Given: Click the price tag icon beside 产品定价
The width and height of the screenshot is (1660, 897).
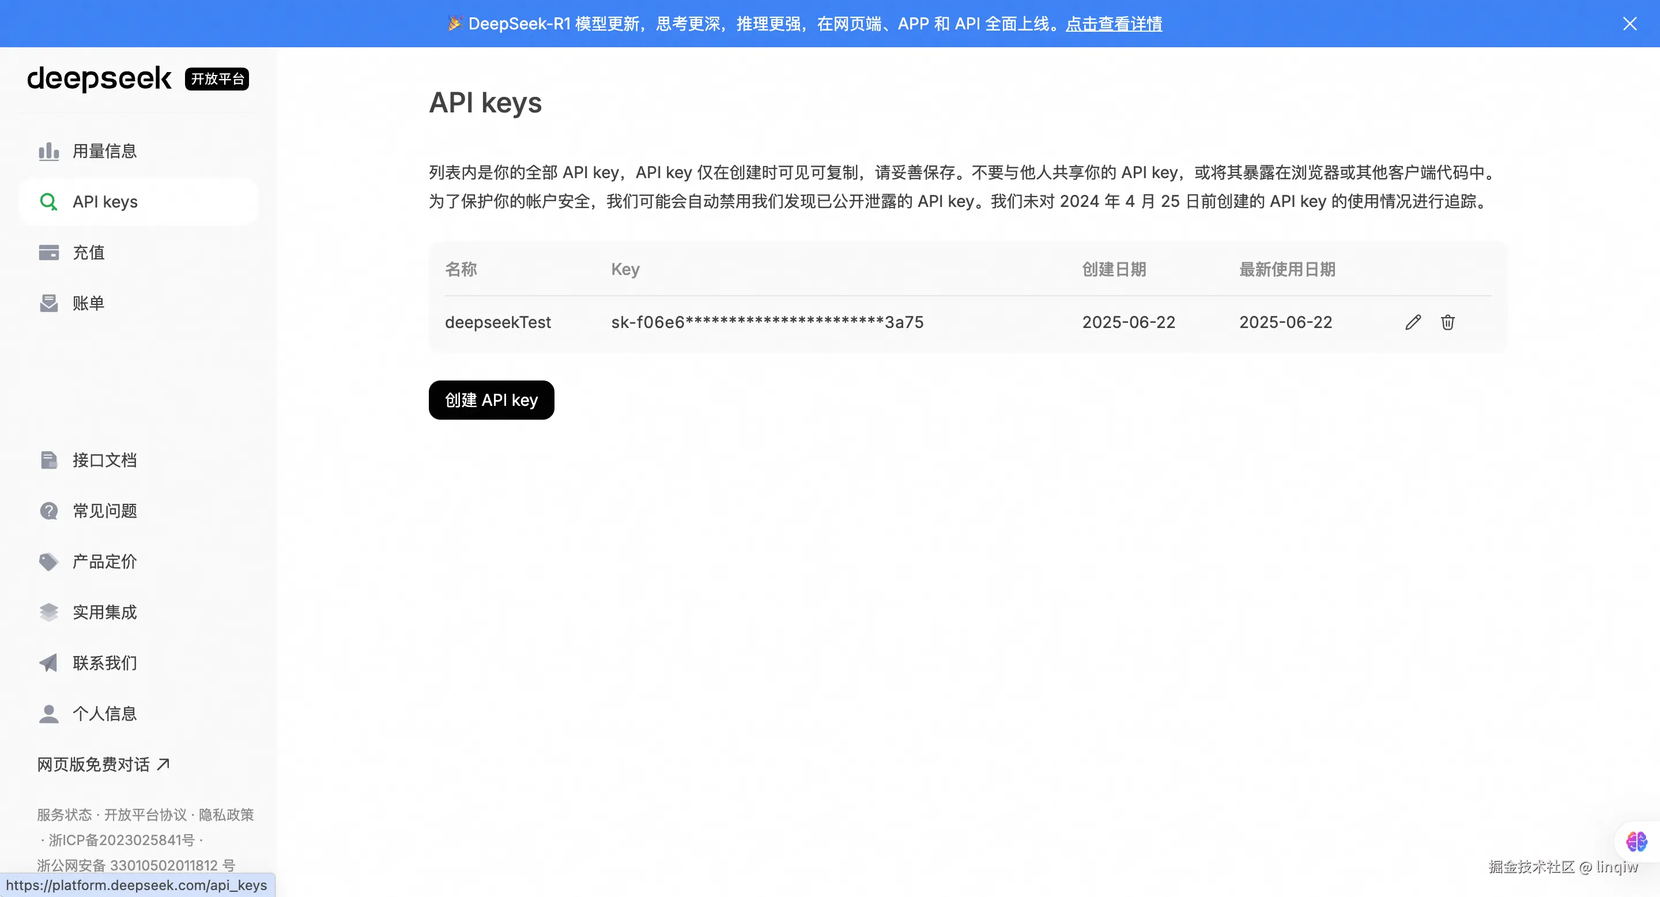Looking at the screenshot, I should tap(49, 562).
